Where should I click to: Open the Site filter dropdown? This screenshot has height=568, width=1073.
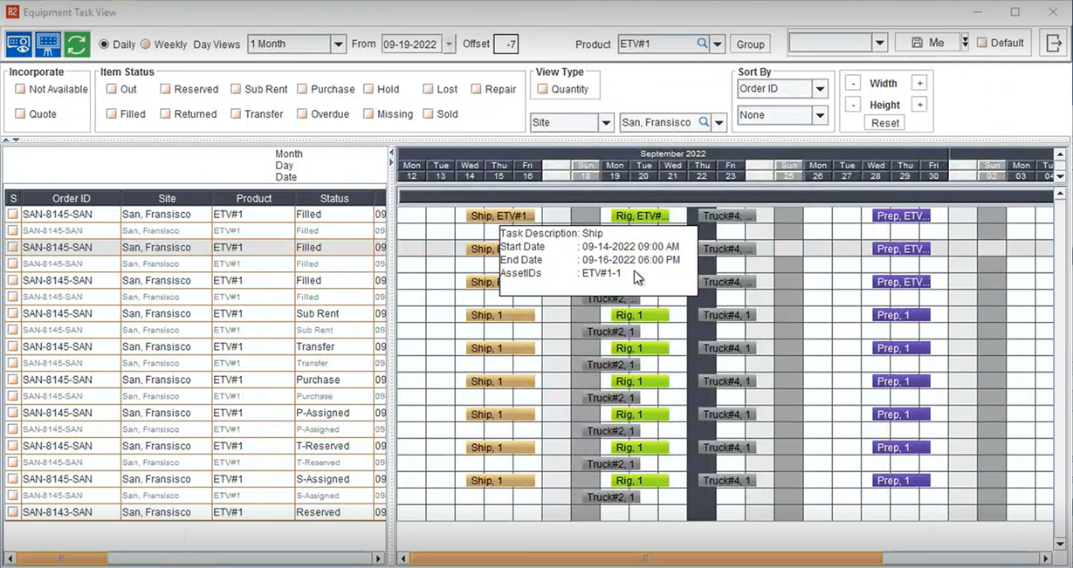pyautogui.click(x=606, y=123)
